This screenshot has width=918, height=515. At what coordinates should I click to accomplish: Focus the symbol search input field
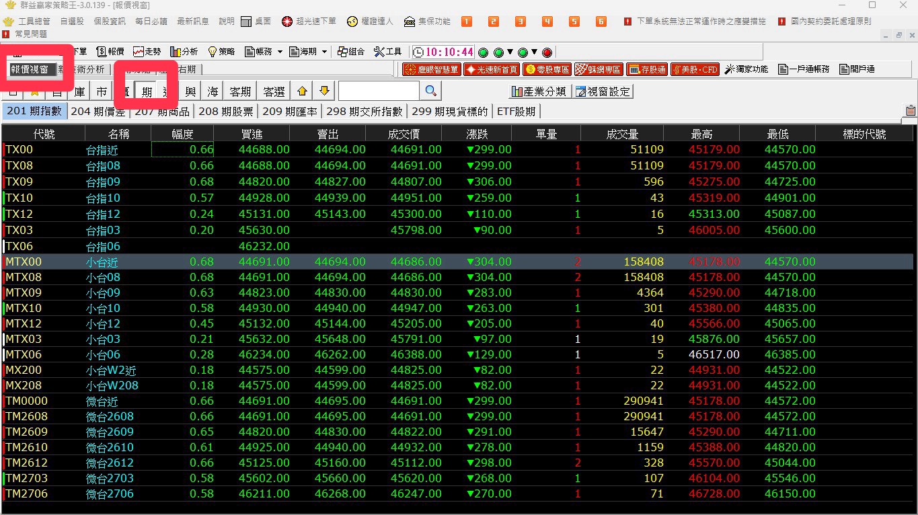[379, 91]
